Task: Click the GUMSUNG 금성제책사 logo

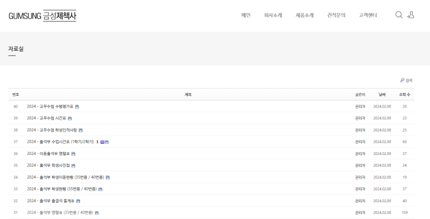Action: [42, 16]
